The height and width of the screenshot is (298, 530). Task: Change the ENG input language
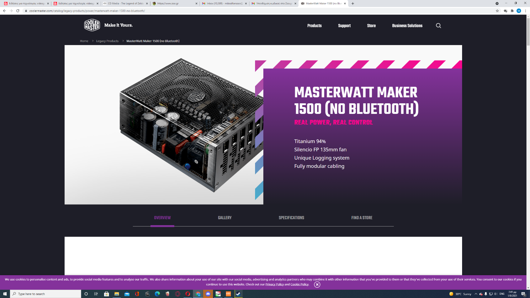coord(502,294)
